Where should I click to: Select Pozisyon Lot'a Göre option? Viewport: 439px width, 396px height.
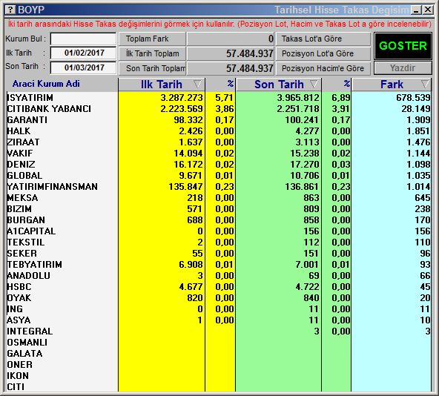(323, 53)
